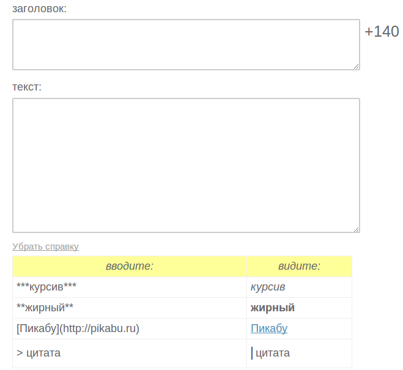Click the текст: label
Screen dimensions: 403x370
tap(27, 87)
